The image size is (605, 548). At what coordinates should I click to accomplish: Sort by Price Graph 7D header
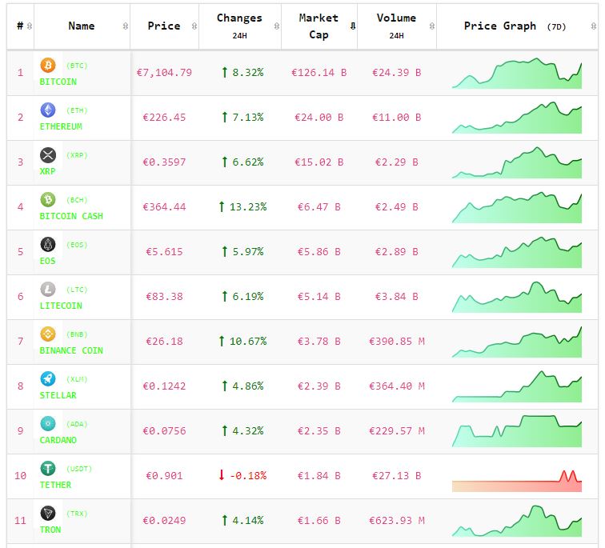tap(515, 26)
